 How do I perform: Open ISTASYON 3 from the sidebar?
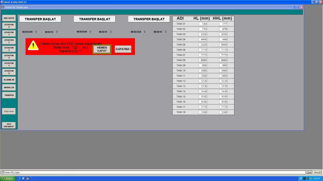click(x=9, y=49)
